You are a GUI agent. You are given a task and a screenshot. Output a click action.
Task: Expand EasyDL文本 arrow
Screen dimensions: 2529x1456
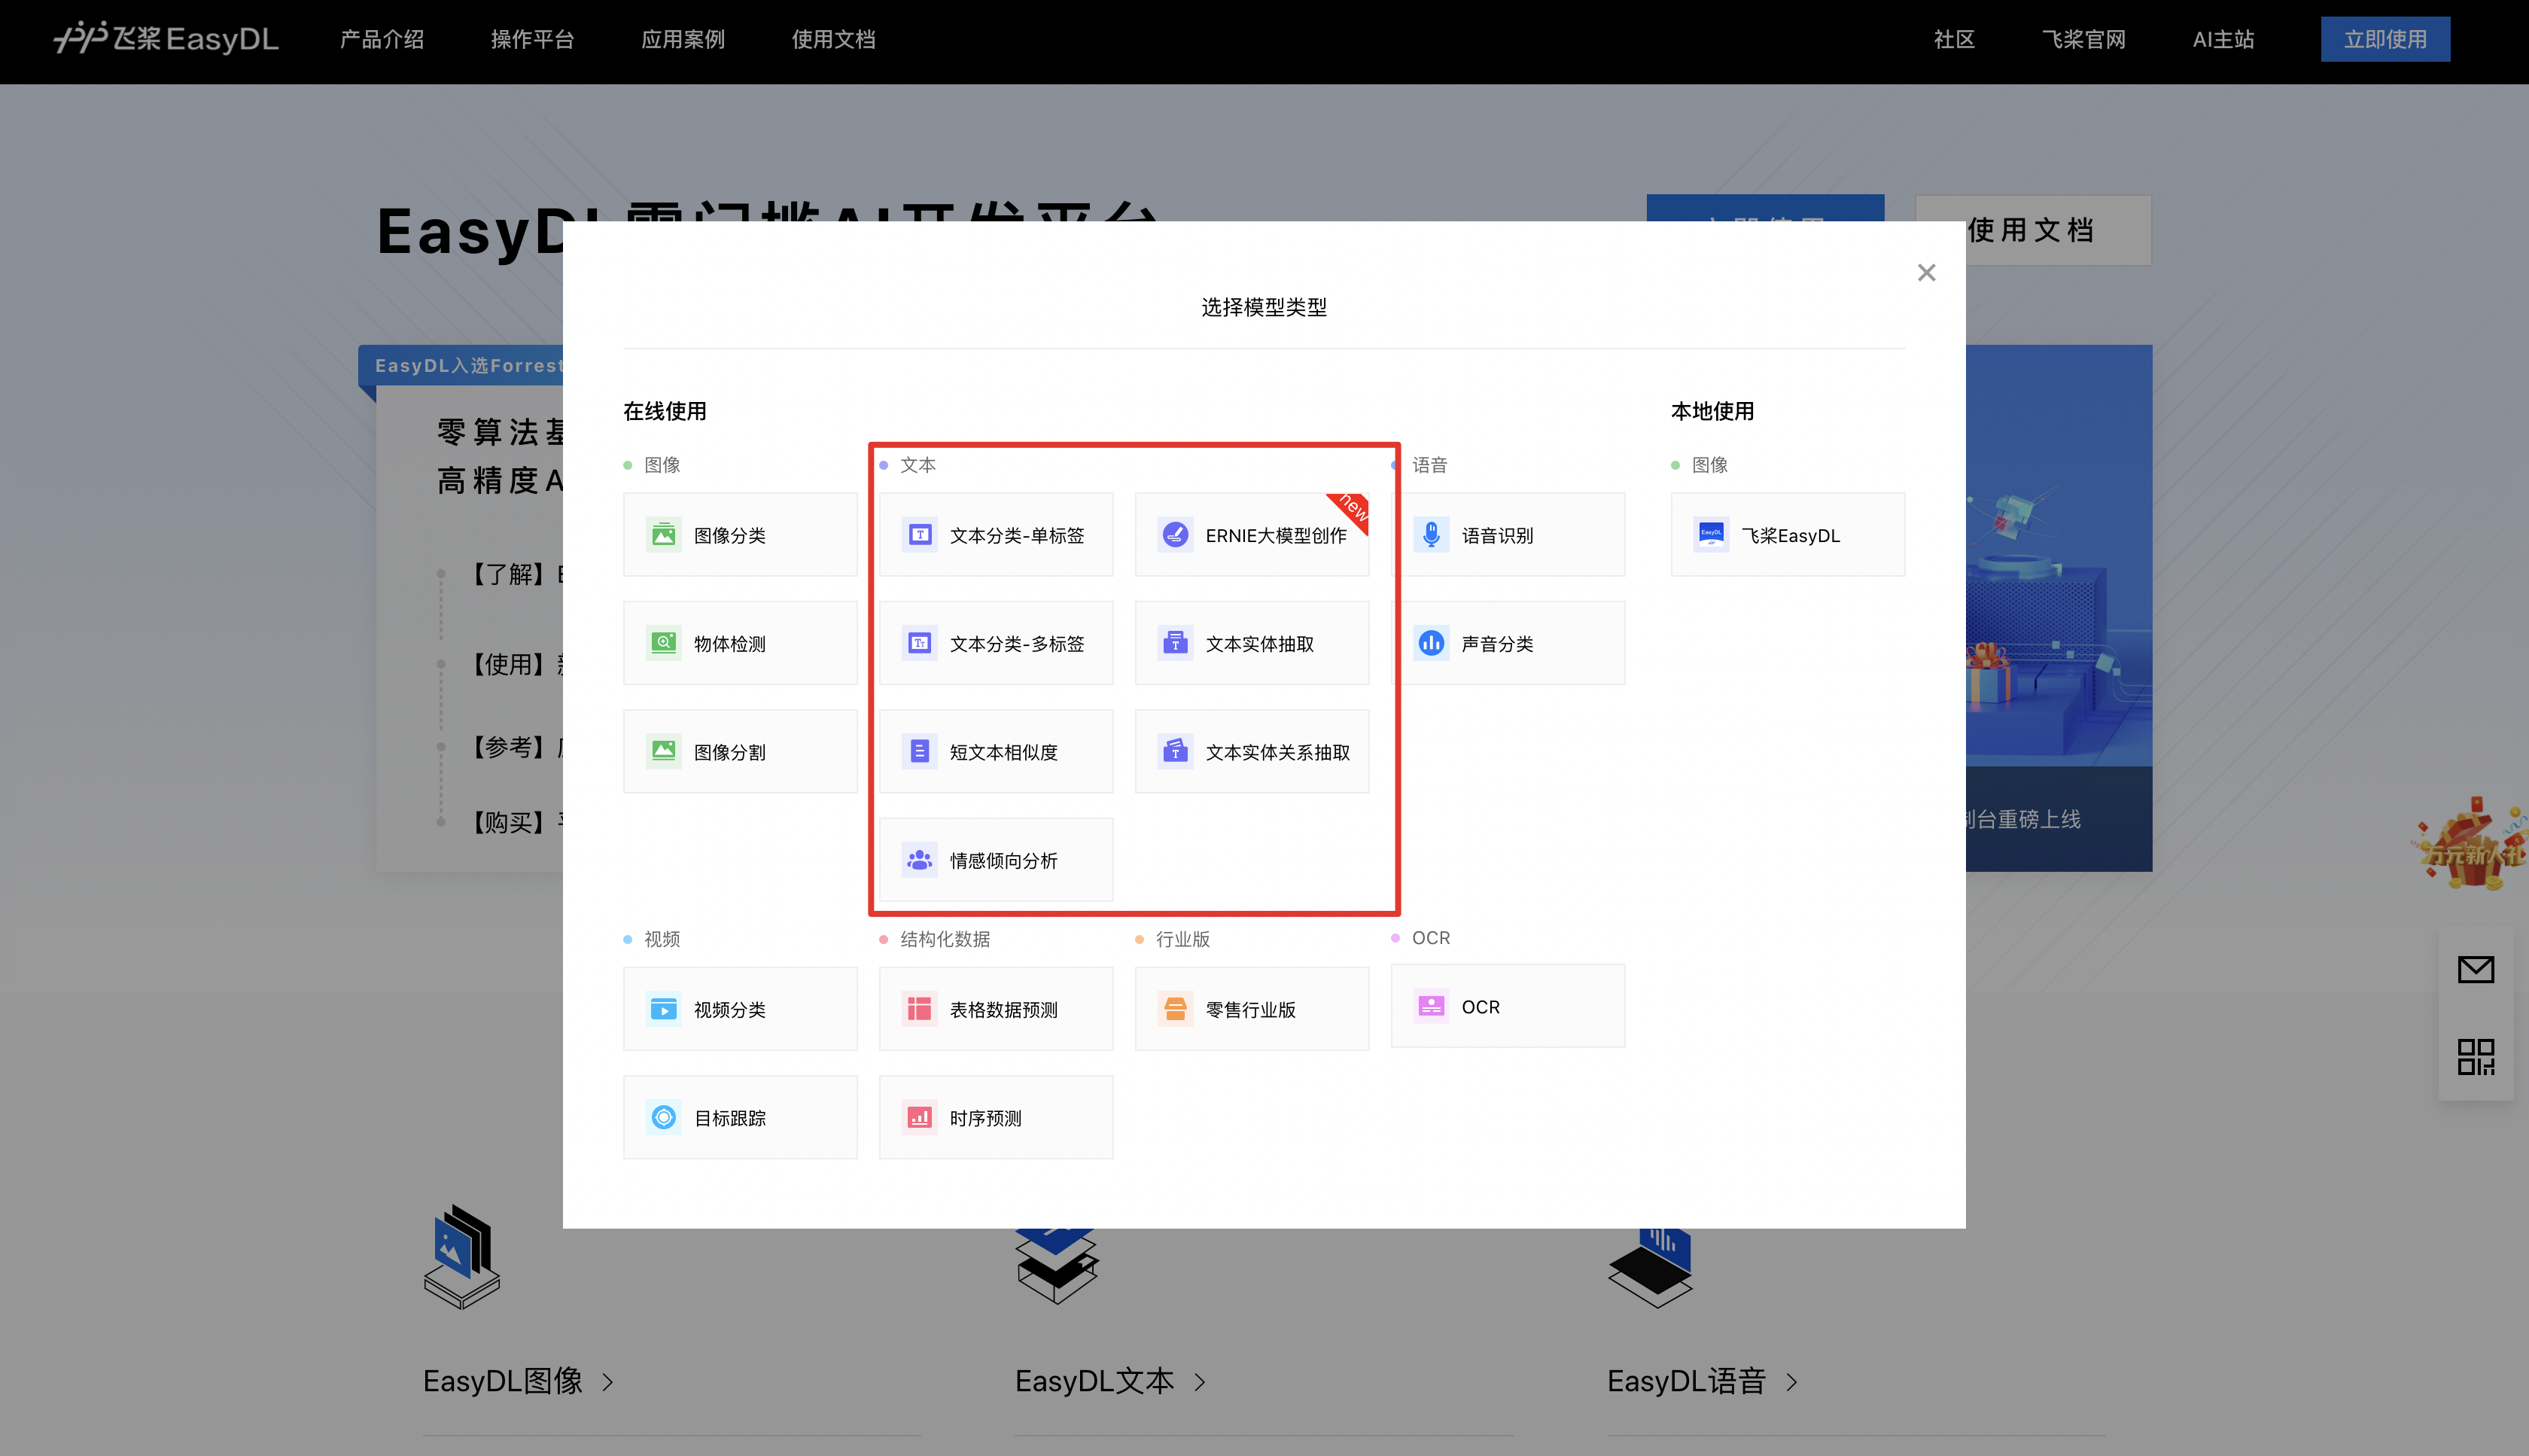pyautogui.click(x=1200, y=1382)
